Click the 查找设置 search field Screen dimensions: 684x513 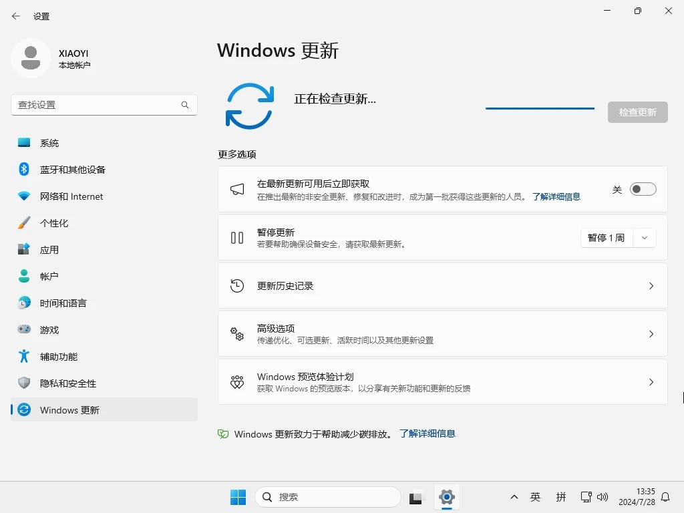tap(104, 105)
